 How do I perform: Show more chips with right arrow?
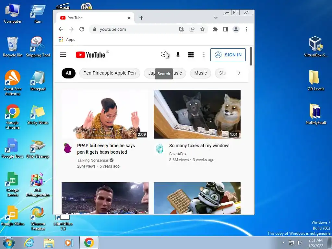coord(239,73)
